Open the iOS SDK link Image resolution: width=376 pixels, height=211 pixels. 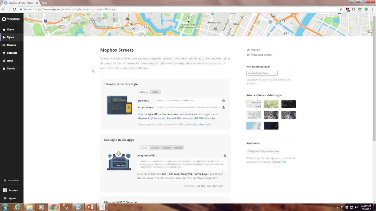click(199, 118)
